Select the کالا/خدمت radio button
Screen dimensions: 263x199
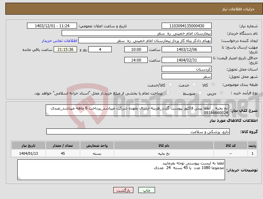coord(170,85)
